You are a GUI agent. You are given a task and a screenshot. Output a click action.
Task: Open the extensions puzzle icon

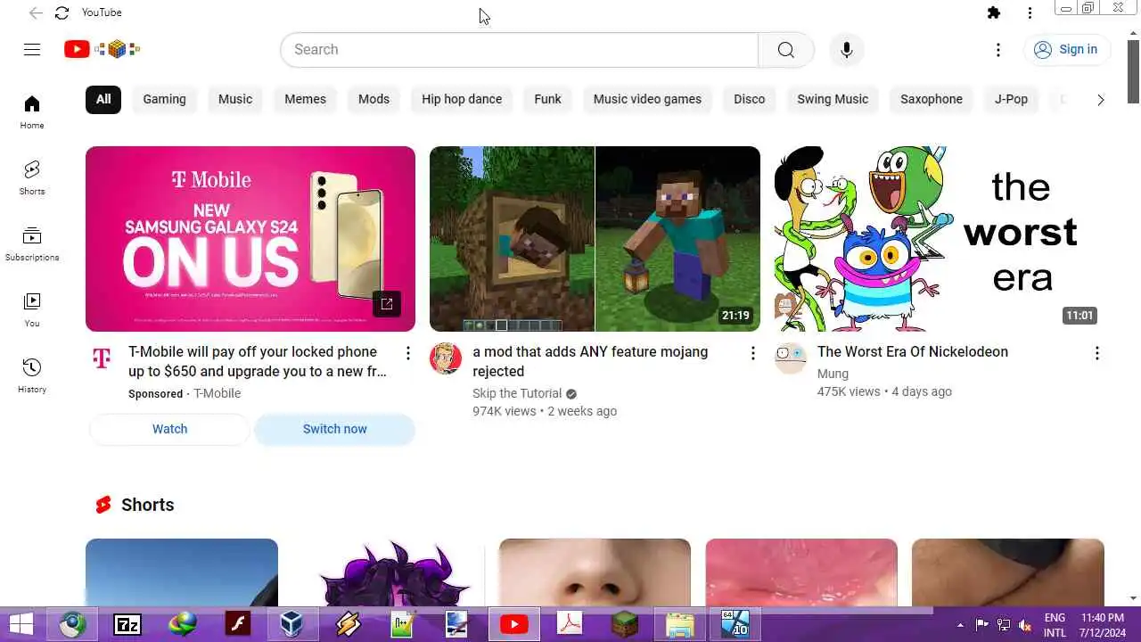pyautogui.click(x=994, y=12)
